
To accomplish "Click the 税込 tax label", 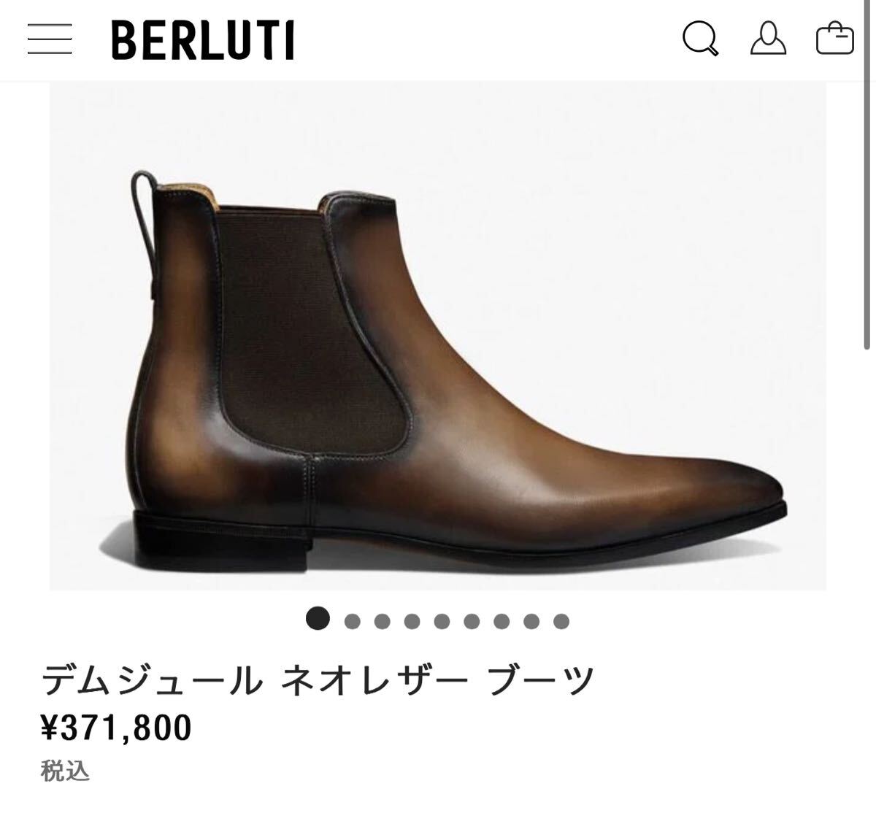I will pyautogui.click(x=65, y=771).
